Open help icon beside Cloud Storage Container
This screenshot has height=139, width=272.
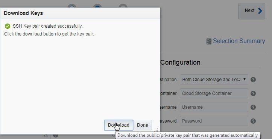[253, 93]
